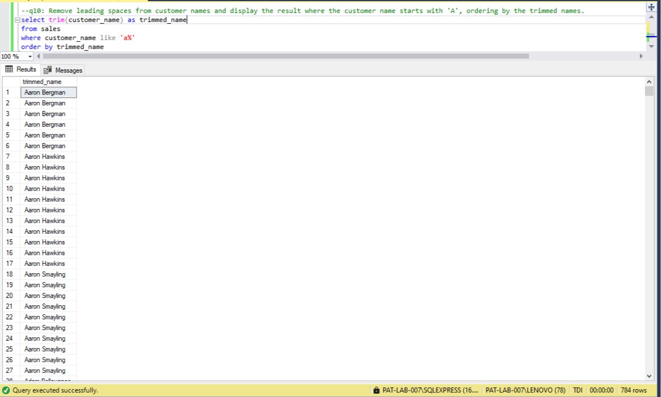This screenshot has height=397, width=661.
Task: Click the 784 rows status entry
Action: (x=633, y=390)
